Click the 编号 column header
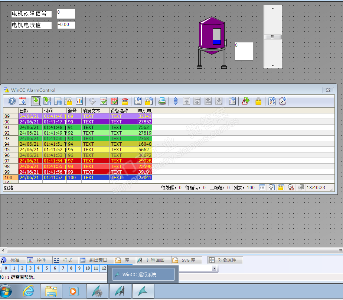Viewport: 343px width, 300px height. [x=74, y=111]
